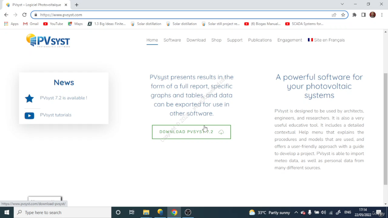Open the tab search dropdown
388x218 pixels.
click(342, 4)
